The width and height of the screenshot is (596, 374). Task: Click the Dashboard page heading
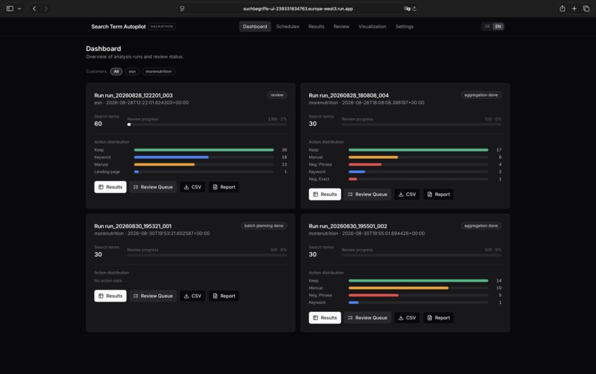coord(104,49)
